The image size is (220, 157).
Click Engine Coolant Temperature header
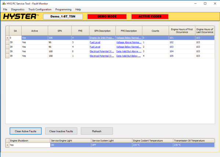coord(153,140)
